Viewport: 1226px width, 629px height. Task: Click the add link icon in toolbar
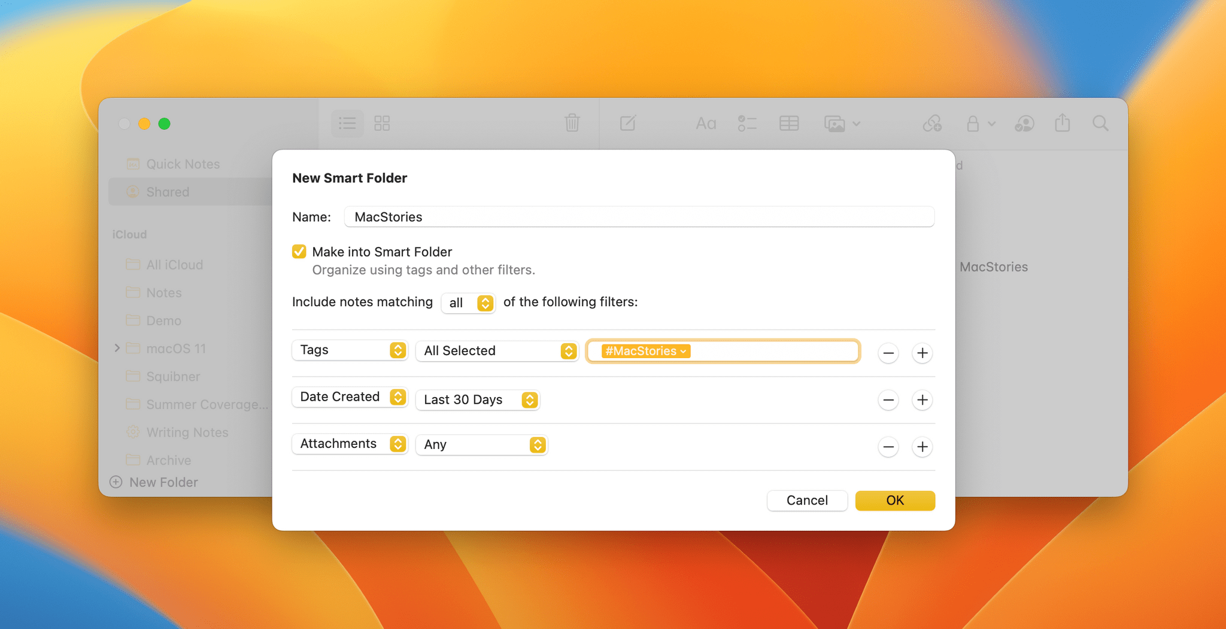click(932, 124)
